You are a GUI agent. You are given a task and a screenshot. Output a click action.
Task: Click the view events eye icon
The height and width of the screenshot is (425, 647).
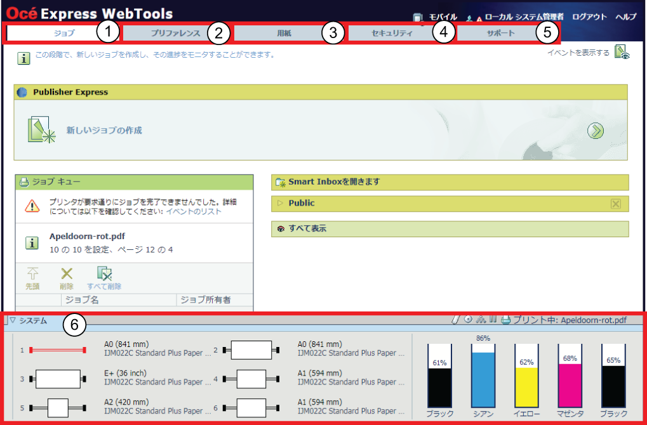622,52
